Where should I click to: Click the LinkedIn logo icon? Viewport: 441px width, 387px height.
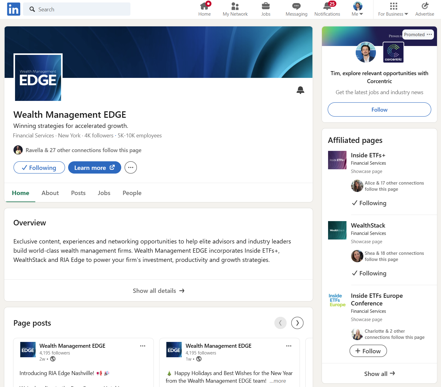coord(14,9)
